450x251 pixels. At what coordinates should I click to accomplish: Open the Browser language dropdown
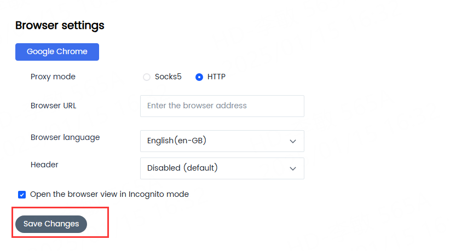pos(222,141)
